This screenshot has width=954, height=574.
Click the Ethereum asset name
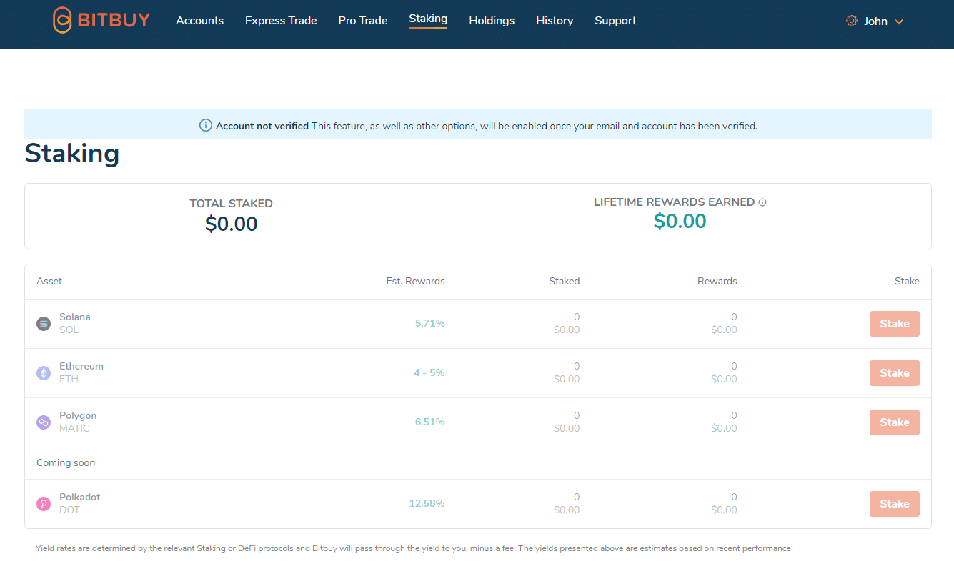pos(81,366)
